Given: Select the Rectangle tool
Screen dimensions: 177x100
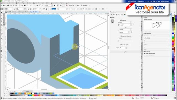Looking at the screenshot, I should pyautogui.click(x=1, y=30).
